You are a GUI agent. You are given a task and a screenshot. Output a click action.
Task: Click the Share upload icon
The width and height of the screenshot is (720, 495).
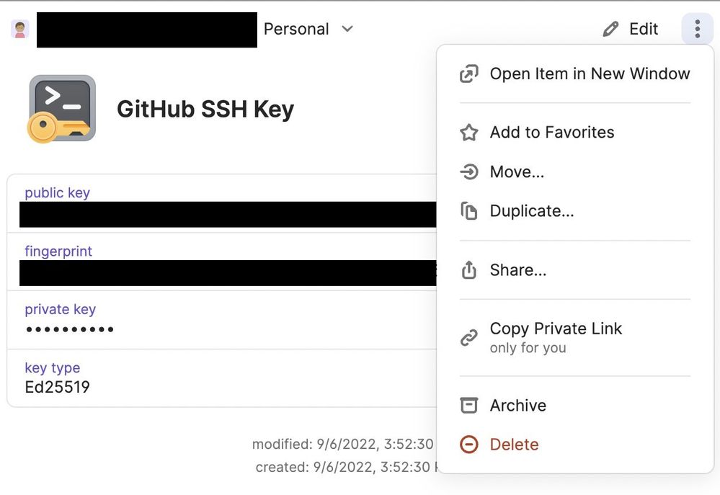[469, 270]
